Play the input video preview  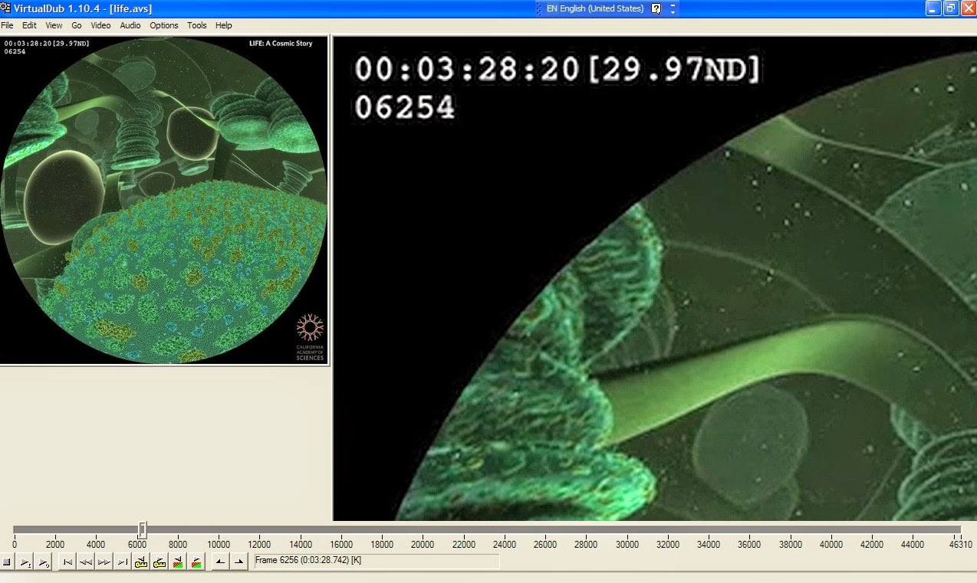point(25,562)
